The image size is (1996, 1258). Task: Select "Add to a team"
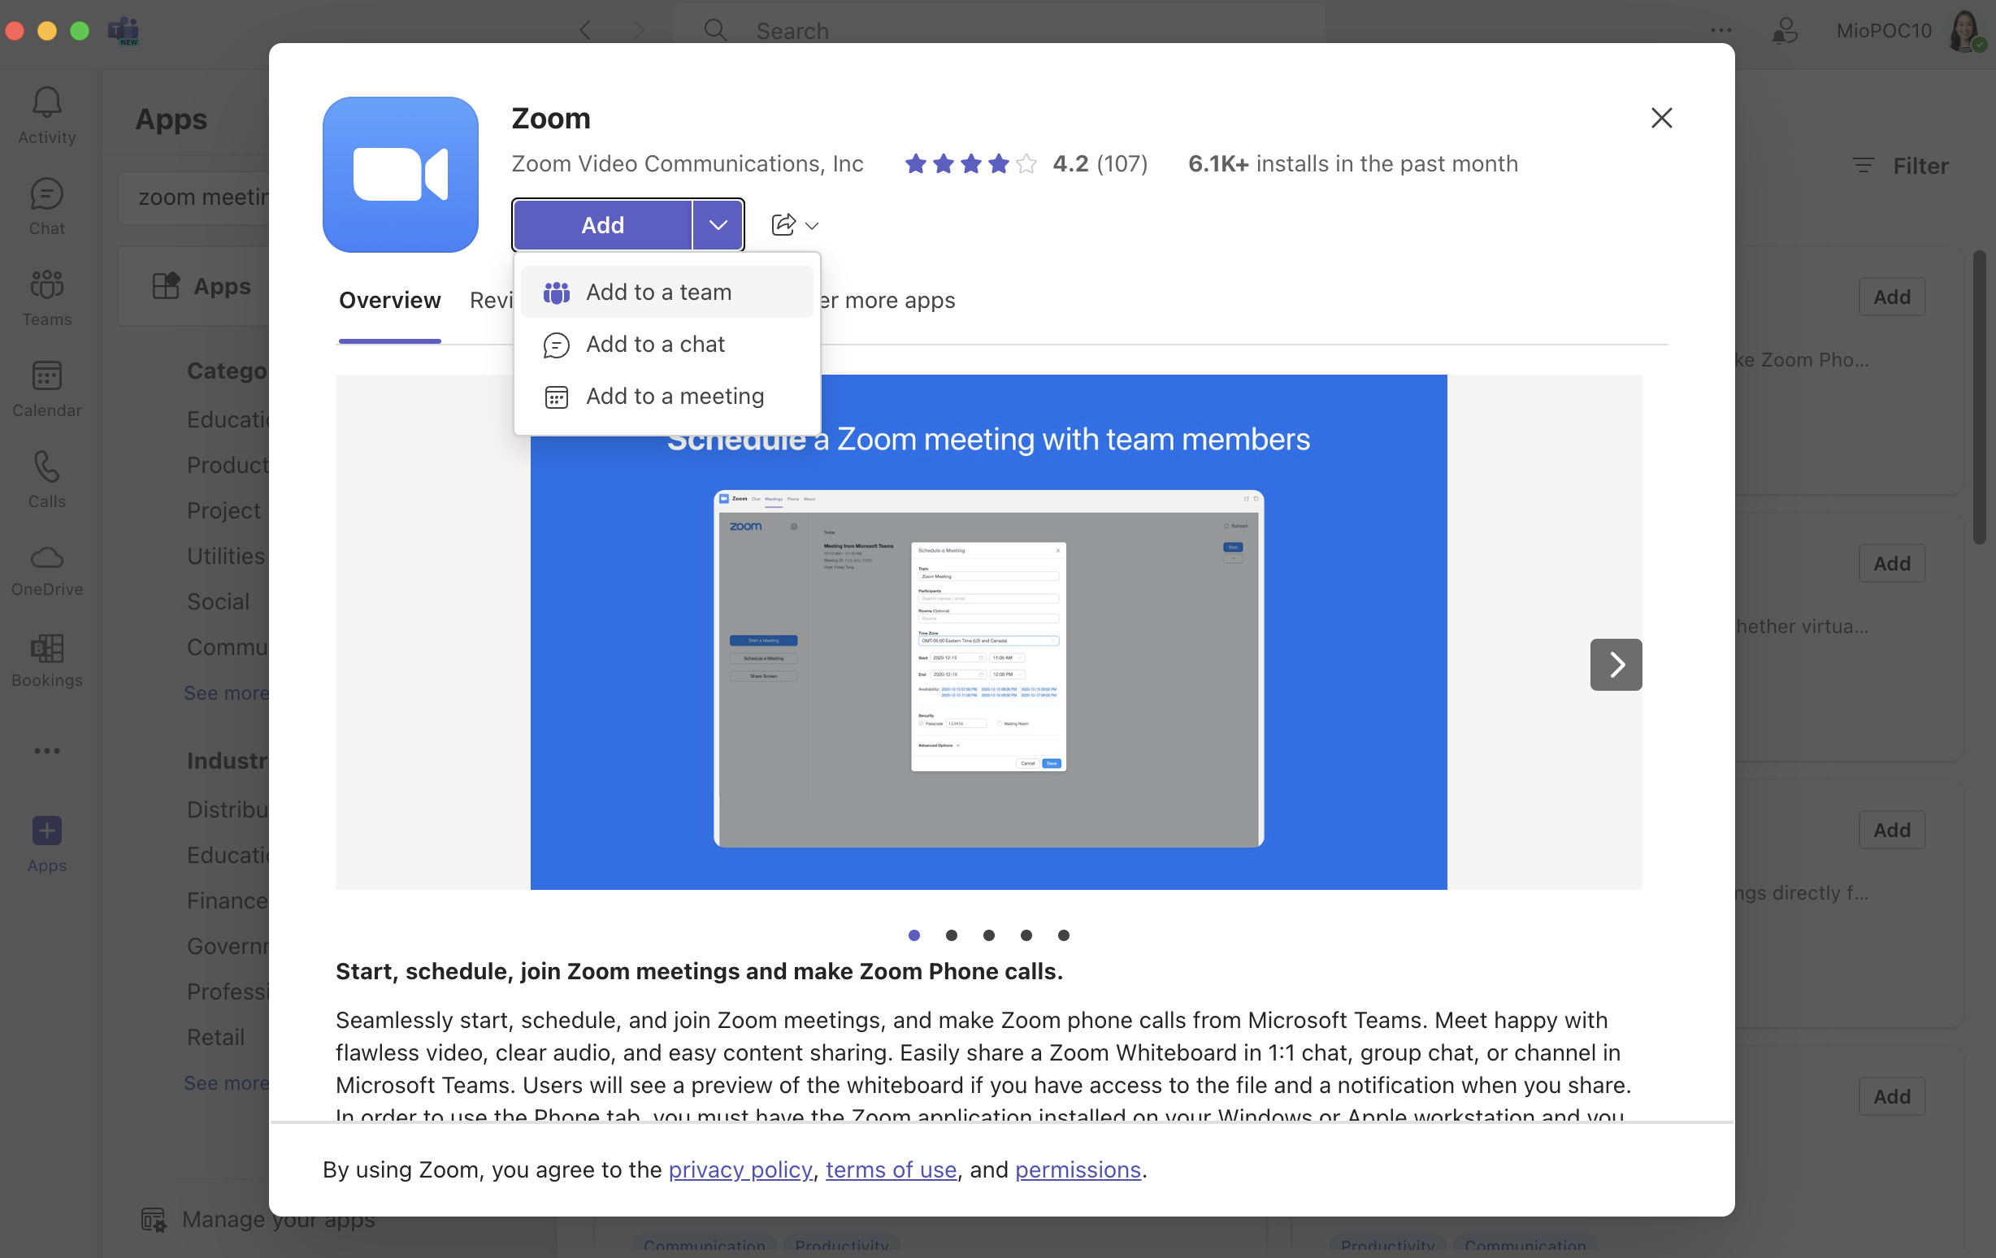(x=658, y=292)
